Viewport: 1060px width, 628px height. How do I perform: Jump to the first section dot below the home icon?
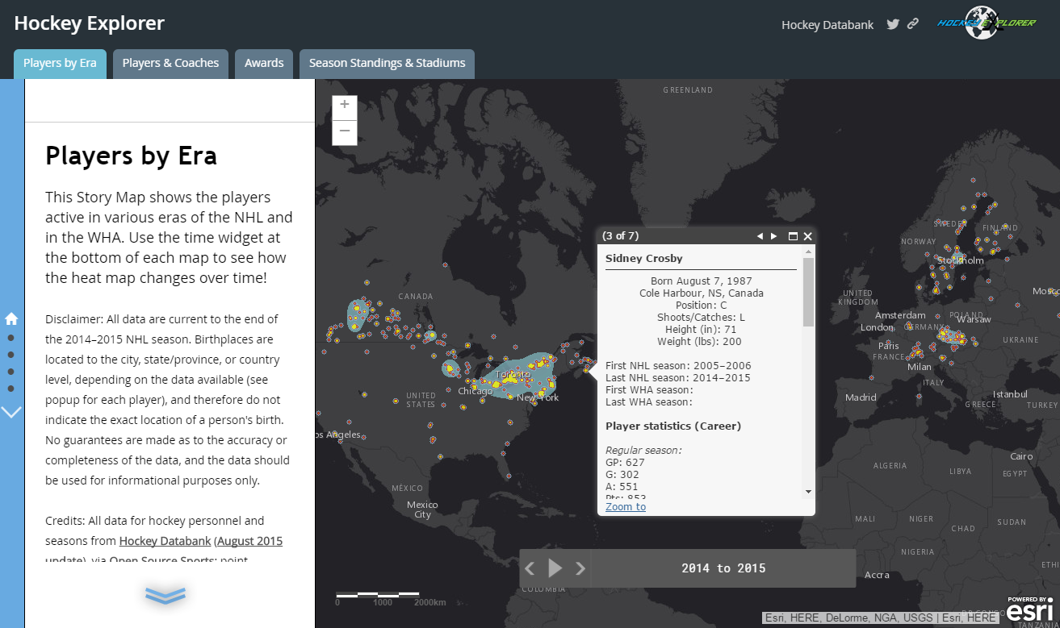11,338
